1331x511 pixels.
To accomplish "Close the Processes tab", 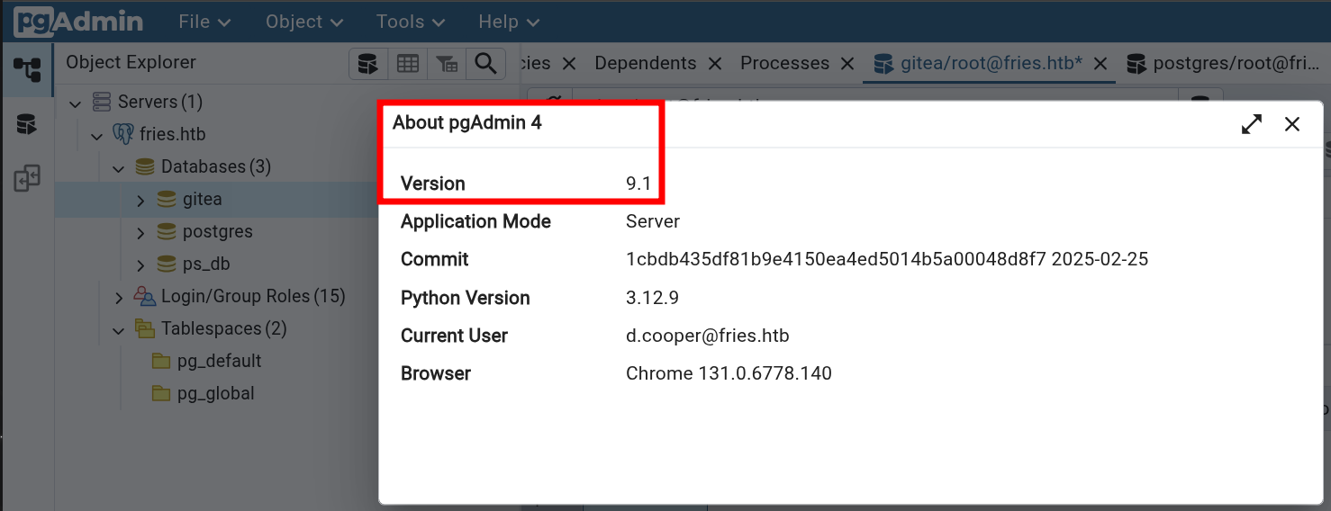I will pyautogui.click(x=847, y=64).
